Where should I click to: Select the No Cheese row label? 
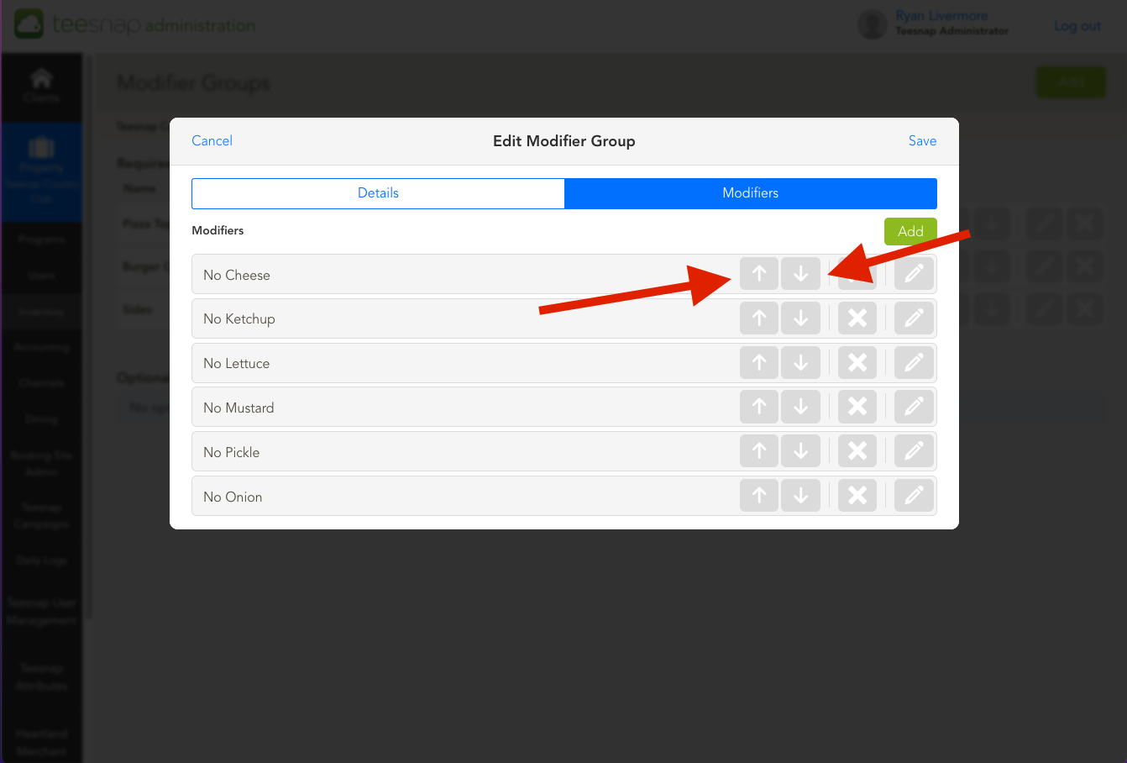point(237,275)
